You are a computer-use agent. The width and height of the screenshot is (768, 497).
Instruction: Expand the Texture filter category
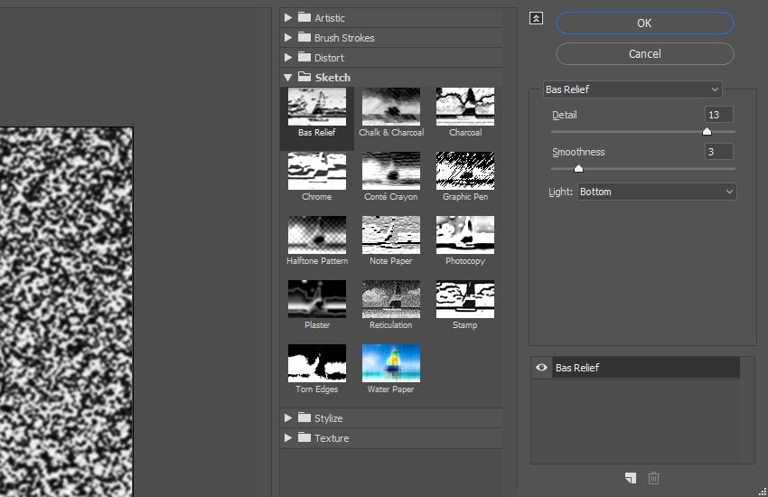click(288, 438)
